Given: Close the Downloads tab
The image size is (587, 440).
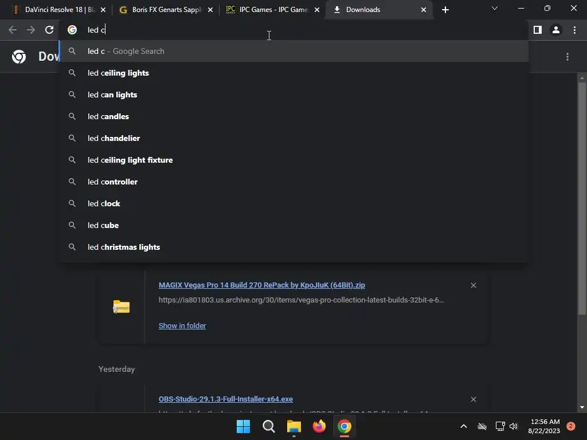Looking at the screenshot, I should point(424,10).
